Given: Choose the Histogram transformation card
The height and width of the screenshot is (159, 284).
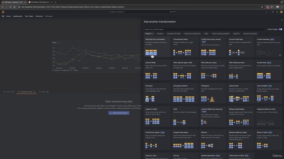Looking at the screenshot, I should [213, 94].
